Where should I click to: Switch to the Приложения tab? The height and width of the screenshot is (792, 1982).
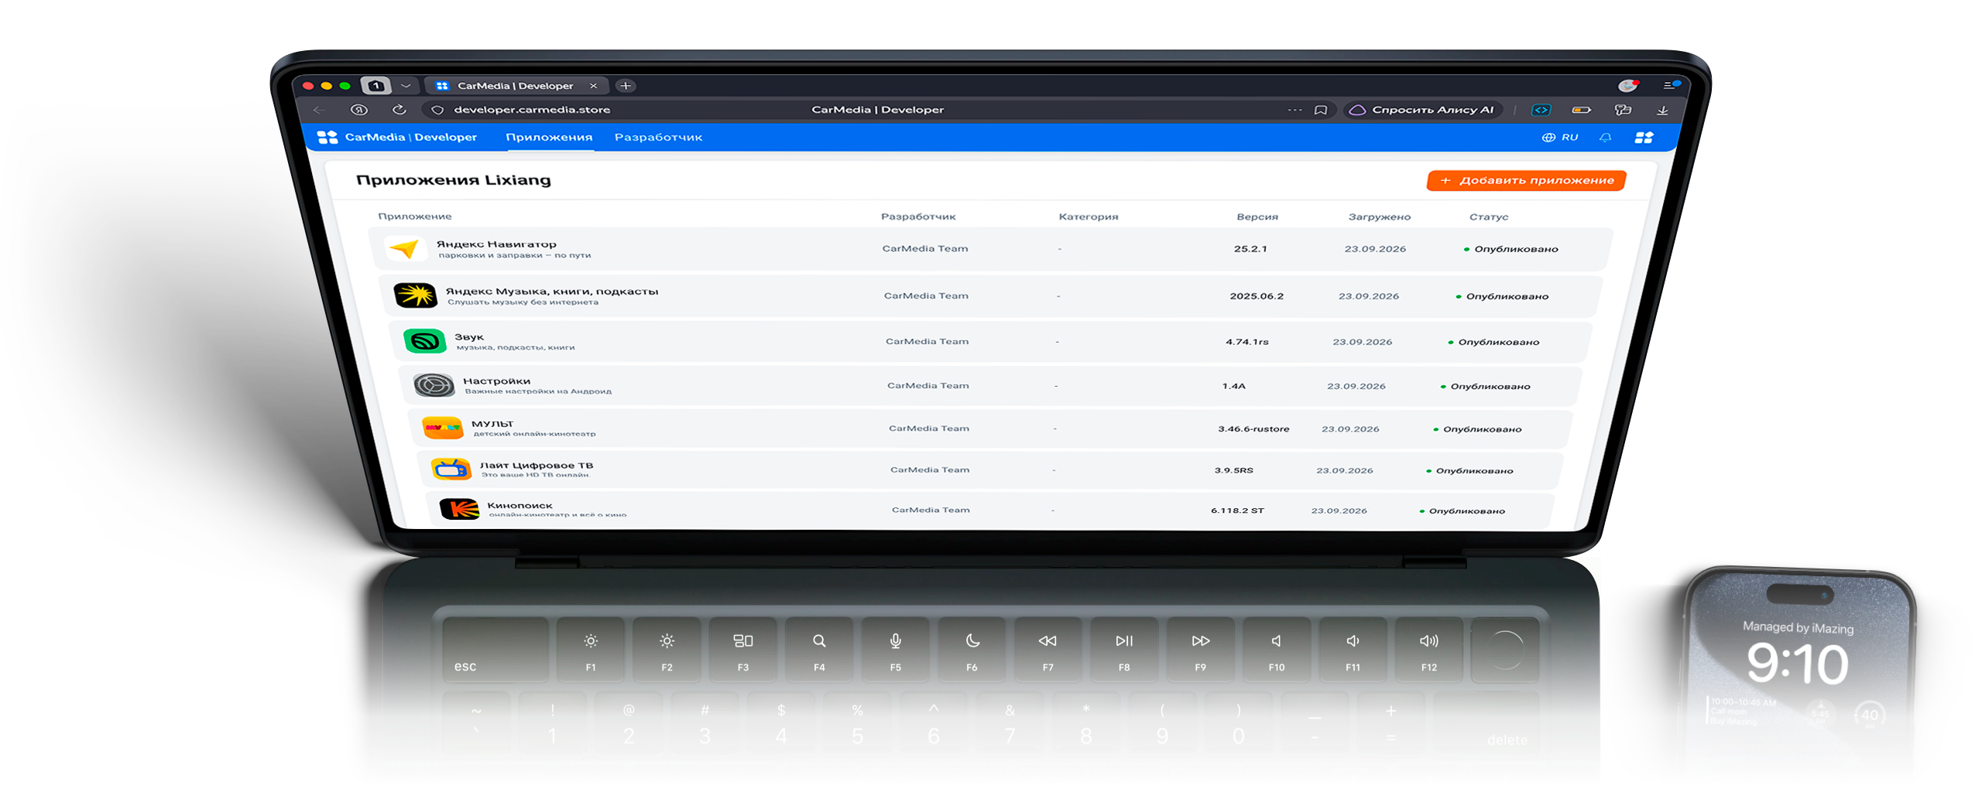(x=549, y=138)
